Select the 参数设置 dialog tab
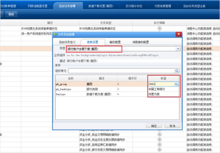The image size is (220, 153). click(92, 42)
